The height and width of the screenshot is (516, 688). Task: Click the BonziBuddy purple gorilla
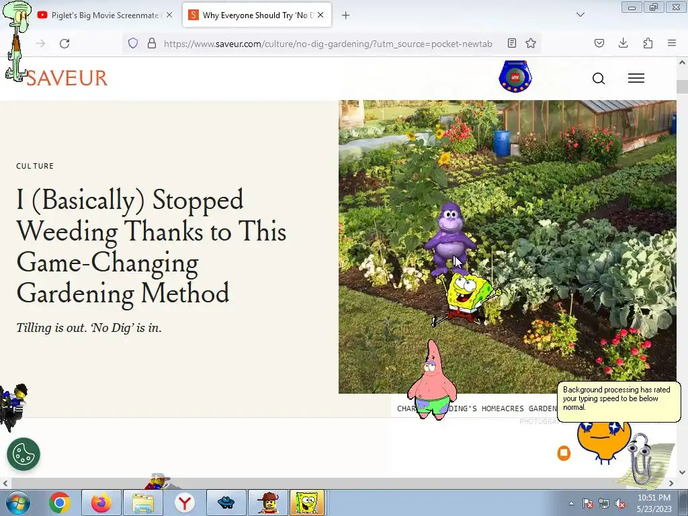tap(449, 239)
